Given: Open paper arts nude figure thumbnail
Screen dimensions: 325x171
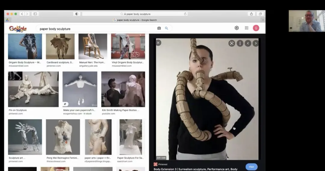Looking at the screenshot, I should click(x=98, y=137).
